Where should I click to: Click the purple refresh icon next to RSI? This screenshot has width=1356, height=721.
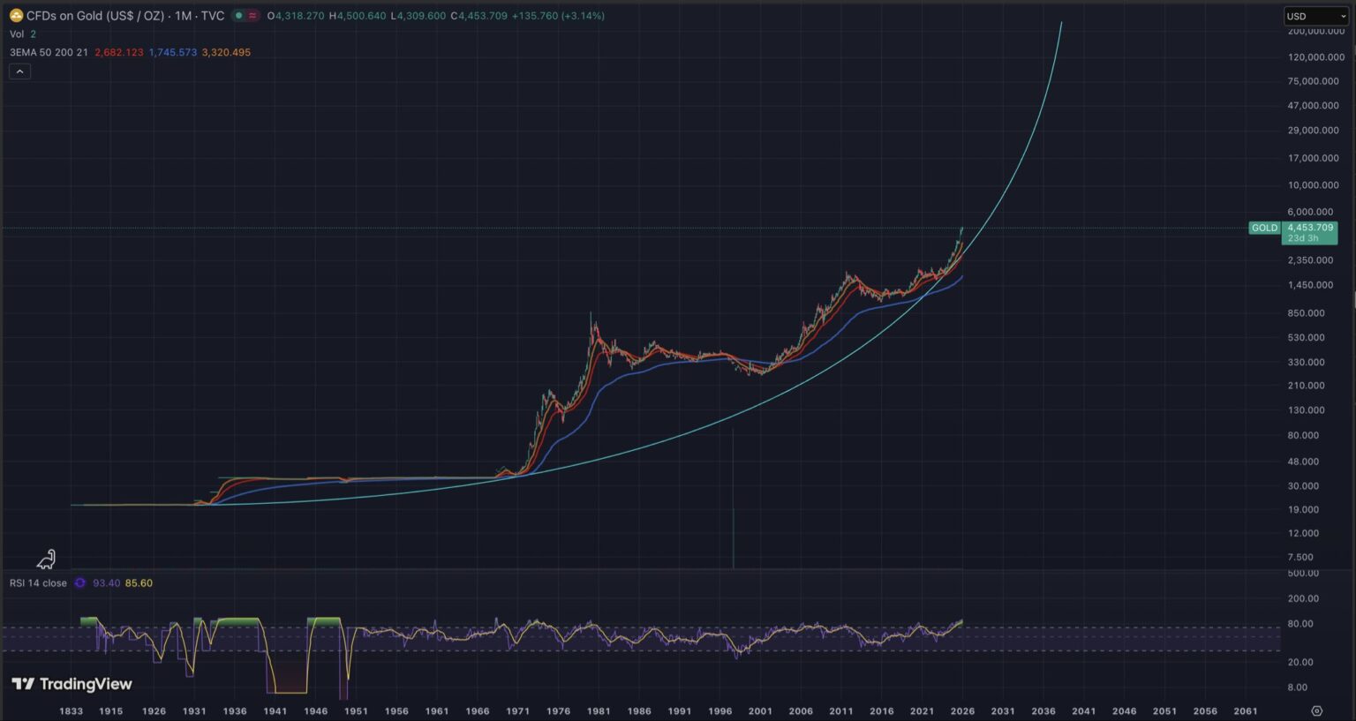coord(80,583)
